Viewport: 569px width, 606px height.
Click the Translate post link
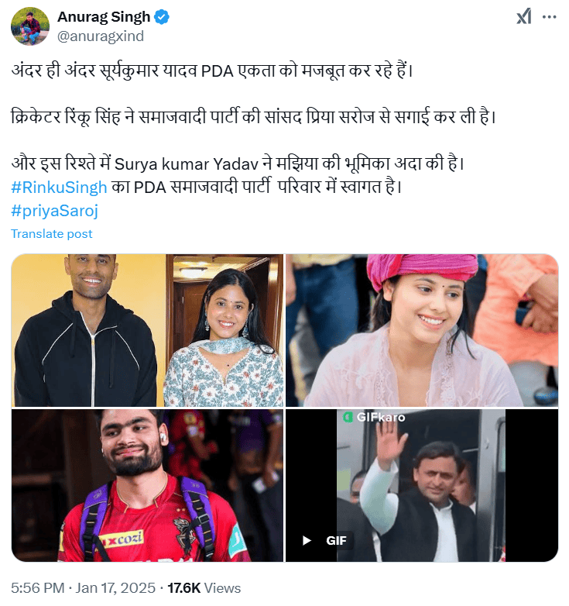click(52, 234)
